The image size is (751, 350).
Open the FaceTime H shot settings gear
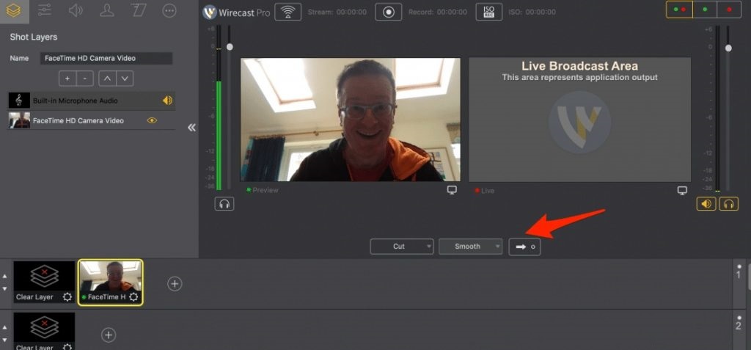[x=133, y=296]
